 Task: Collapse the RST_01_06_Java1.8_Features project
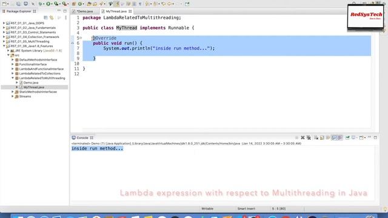click(4, 46)
